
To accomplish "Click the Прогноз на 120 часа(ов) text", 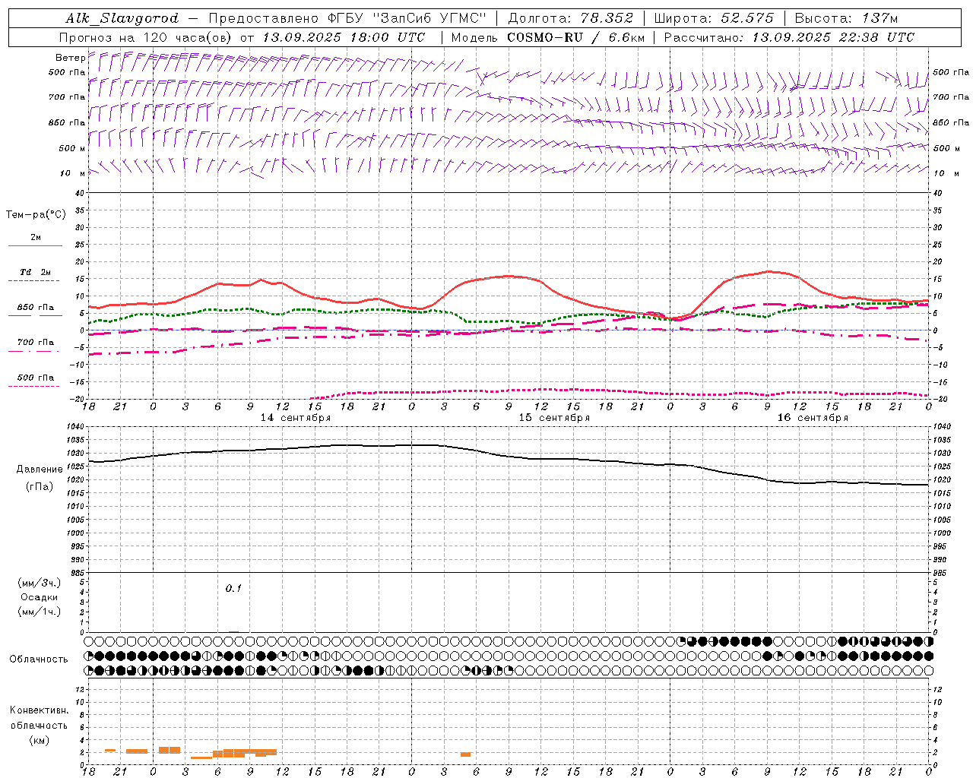I will click(x=146, y=37).
